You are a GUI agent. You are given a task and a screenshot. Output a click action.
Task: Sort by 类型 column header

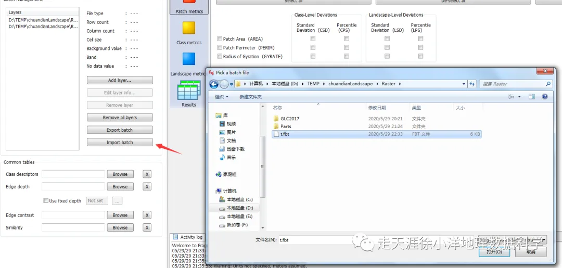pyautogui.click(x=416, y=108)
